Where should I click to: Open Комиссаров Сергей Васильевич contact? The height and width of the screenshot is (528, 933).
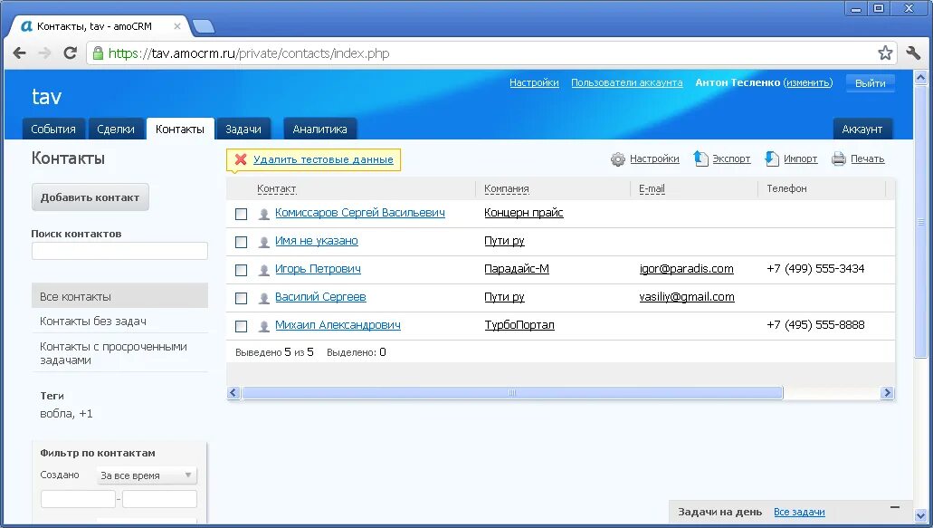coord(360,213)
